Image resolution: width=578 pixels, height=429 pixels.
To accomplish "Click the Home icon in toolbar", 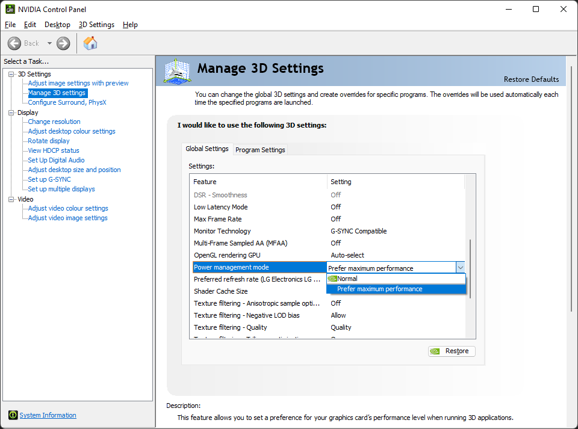I will pos(90,43).
